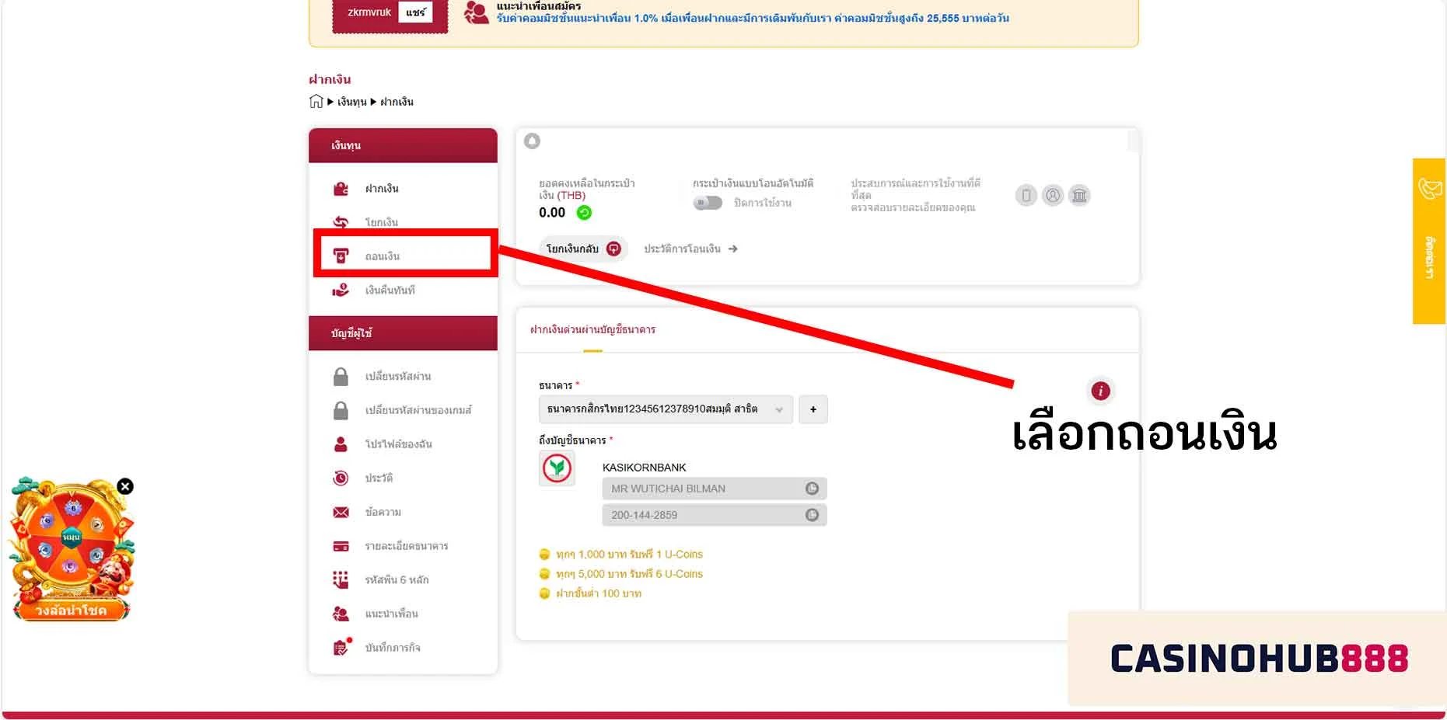Screen dimensions: 1447x720
Task: Click the bank details card icon
Action: pos(341,546)
